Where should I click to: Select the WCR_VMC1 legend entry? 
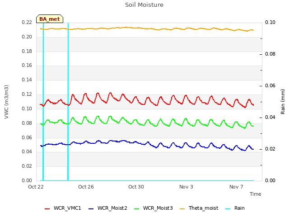click(63, 208)
